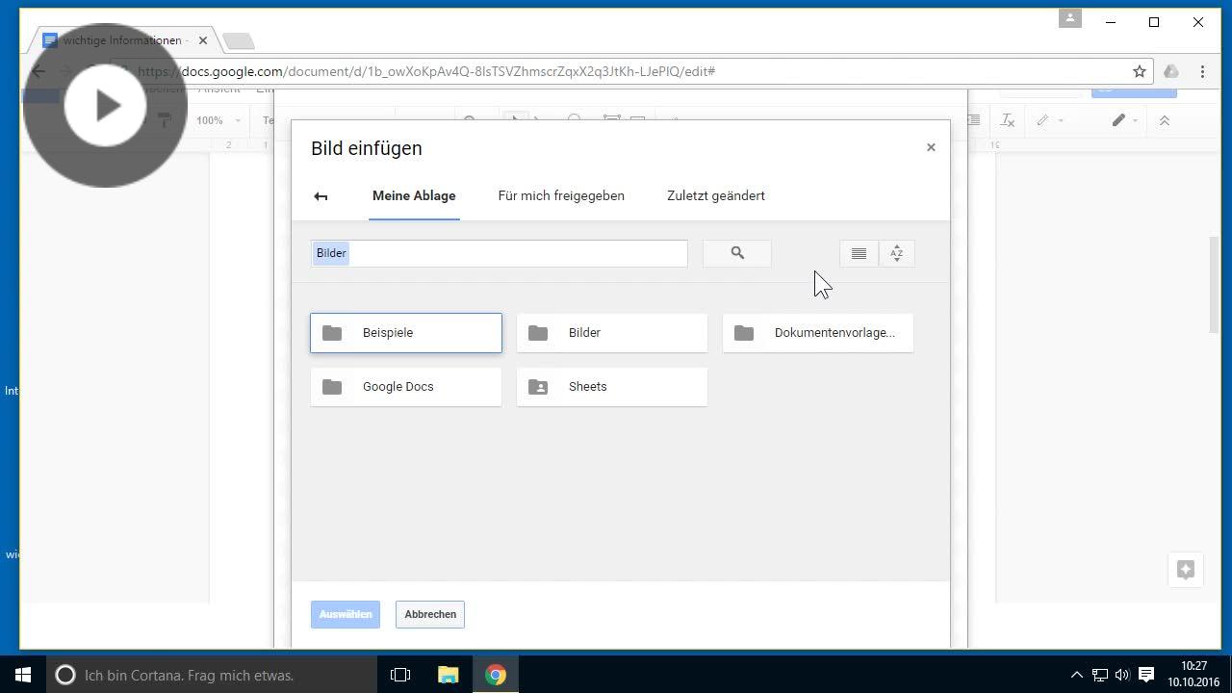Screen dimensions: 1232x693
Task: Collapse the toolbar with the double chevron
Action: pos(1165,120)
